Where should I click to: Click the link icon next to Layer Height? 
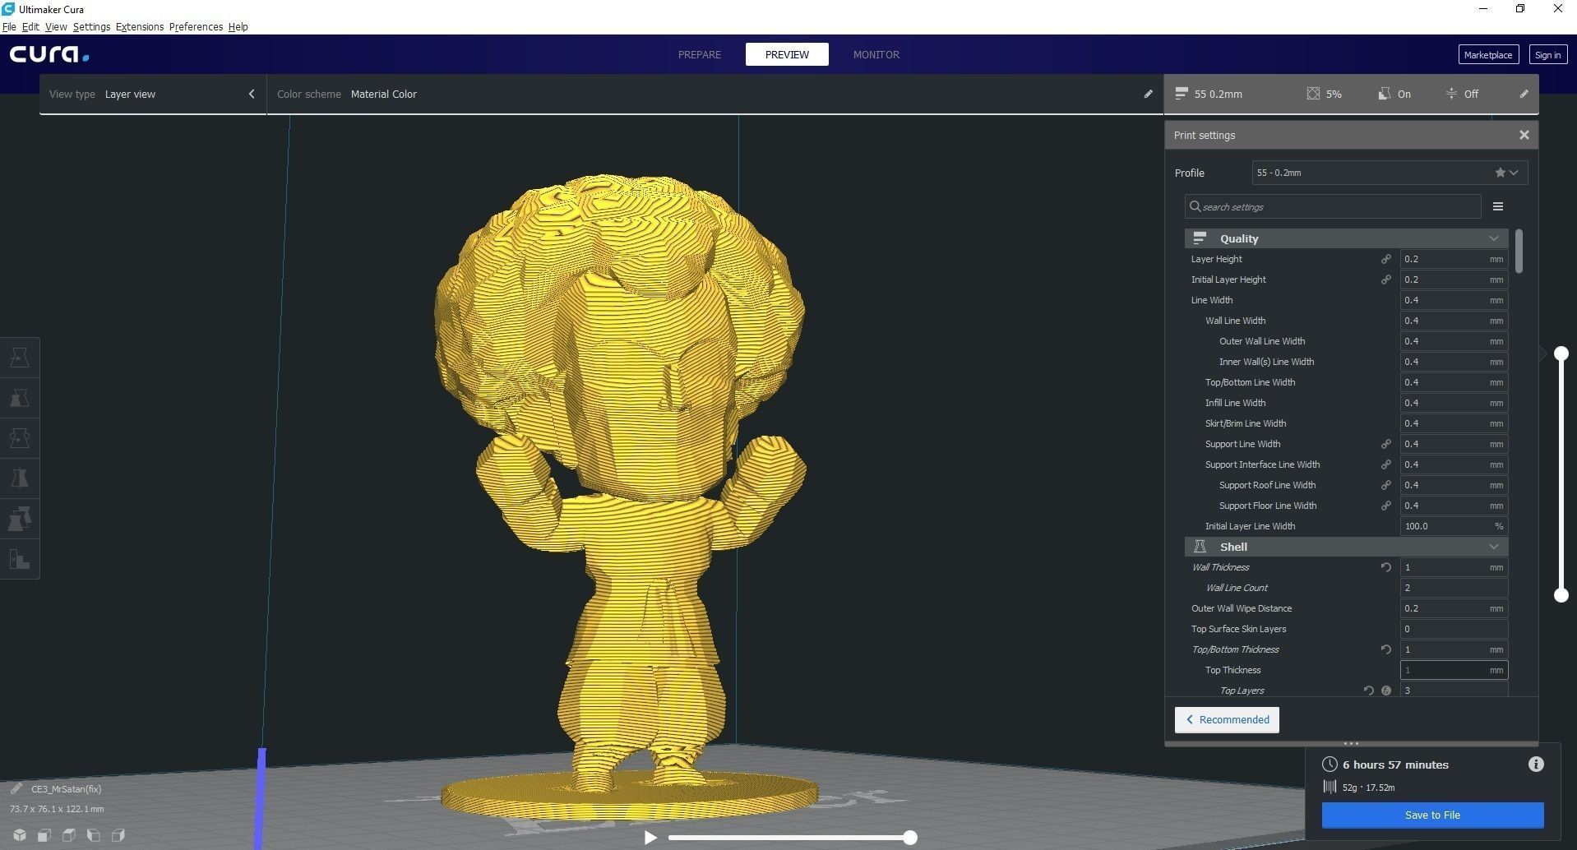1385,259
